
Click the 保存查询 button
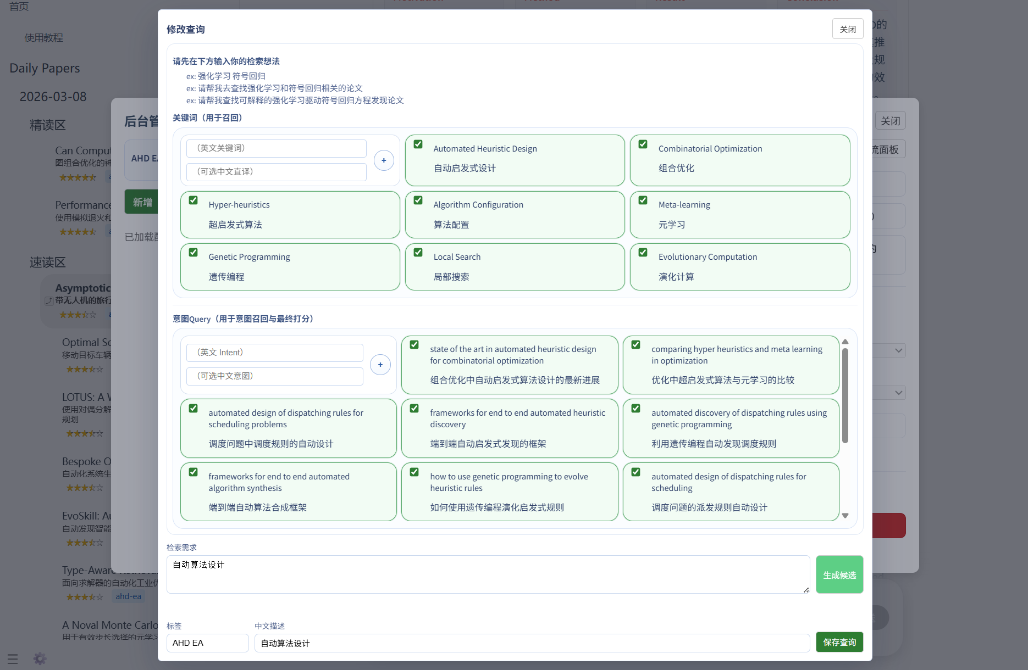coord(839,642)
